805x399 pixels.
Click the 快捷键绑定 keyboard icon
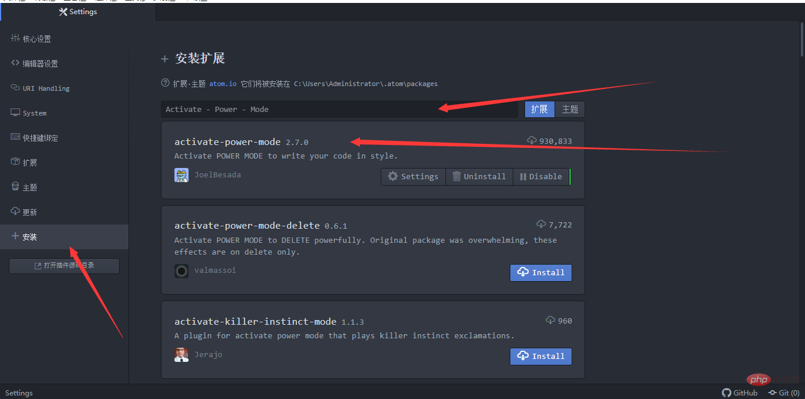[15, 137]
